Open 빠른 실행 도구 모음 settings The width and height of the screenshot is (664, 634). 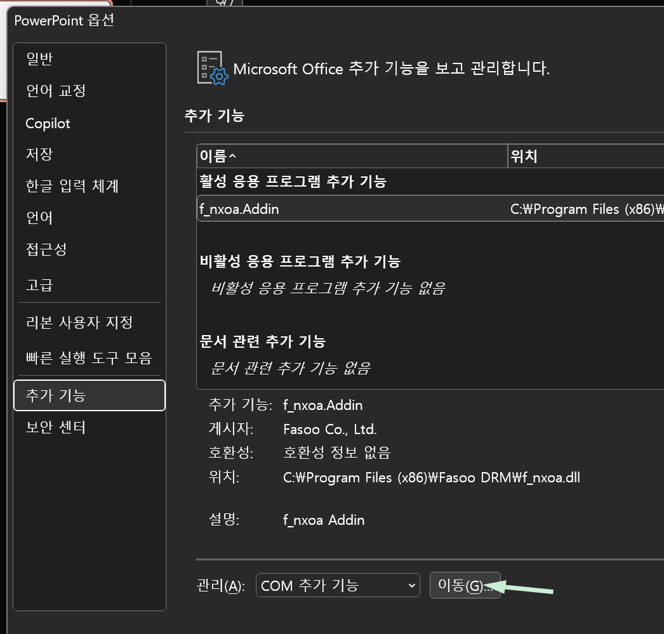[x=88, y=357]
